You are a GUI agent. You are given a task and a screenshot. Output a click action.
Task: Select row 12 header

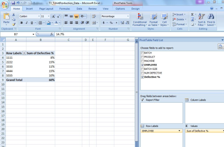click(x=3, y=93)
